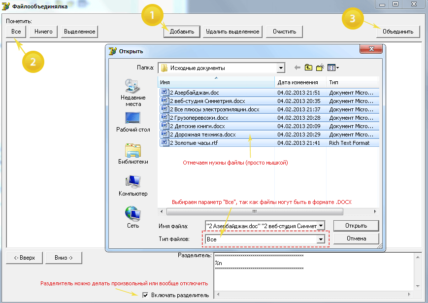Click the file list scrollbar right arrow
The width and height of the screenshot is (428, 303).
point(375,211)
